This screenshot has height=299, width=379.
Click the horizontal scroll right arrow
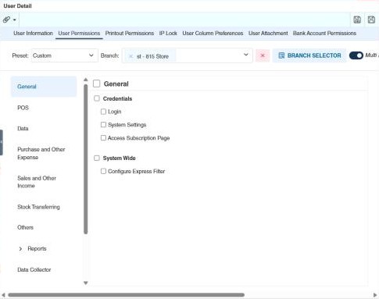click(375, 295)
